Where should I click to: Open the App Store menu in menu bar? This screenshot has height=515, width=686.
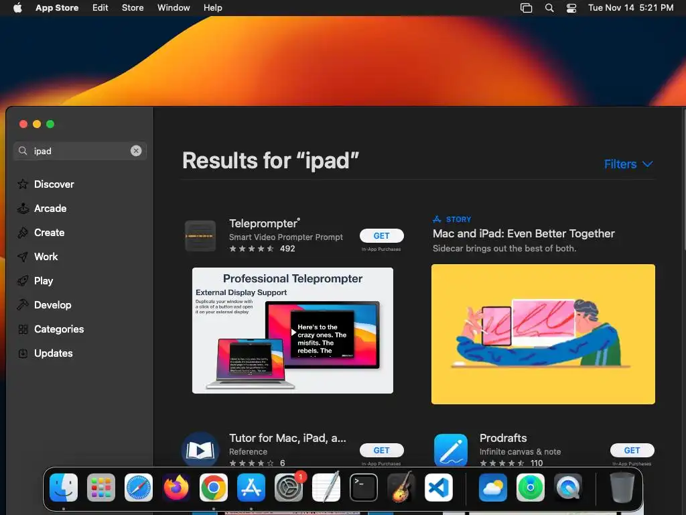[x=57, y=7]
